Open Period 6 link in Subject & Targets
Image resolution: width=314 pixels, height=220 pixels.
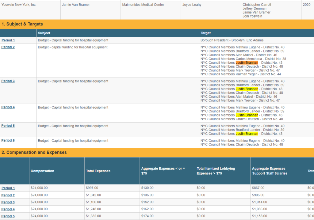tap(8, 141)
